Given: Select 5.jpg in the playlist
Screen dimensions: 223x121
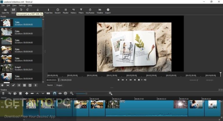Looking at the screenshot, I should click(21, 59).
